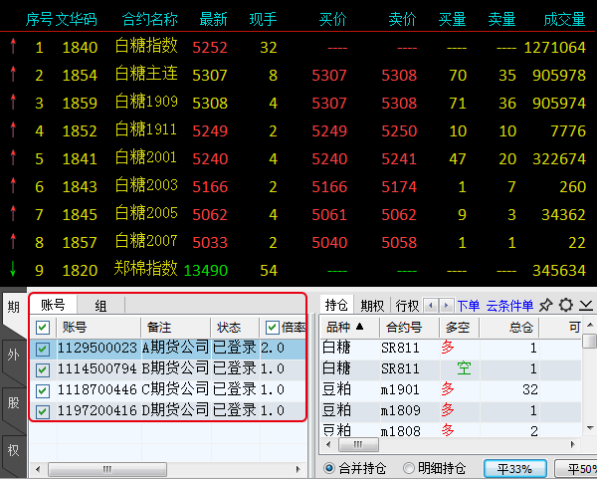This screenshot has width=597, height=479.
Task: Click the collapse chevron beside the gear
Action: pos(586,306)
